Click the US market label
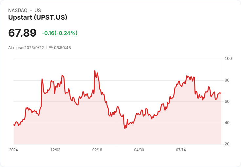The image size is (241, 167). pyautogui.click(x=38, y=10)
